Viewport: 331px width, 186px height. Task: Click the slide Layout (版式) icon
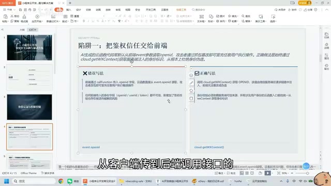click(66, 17)
